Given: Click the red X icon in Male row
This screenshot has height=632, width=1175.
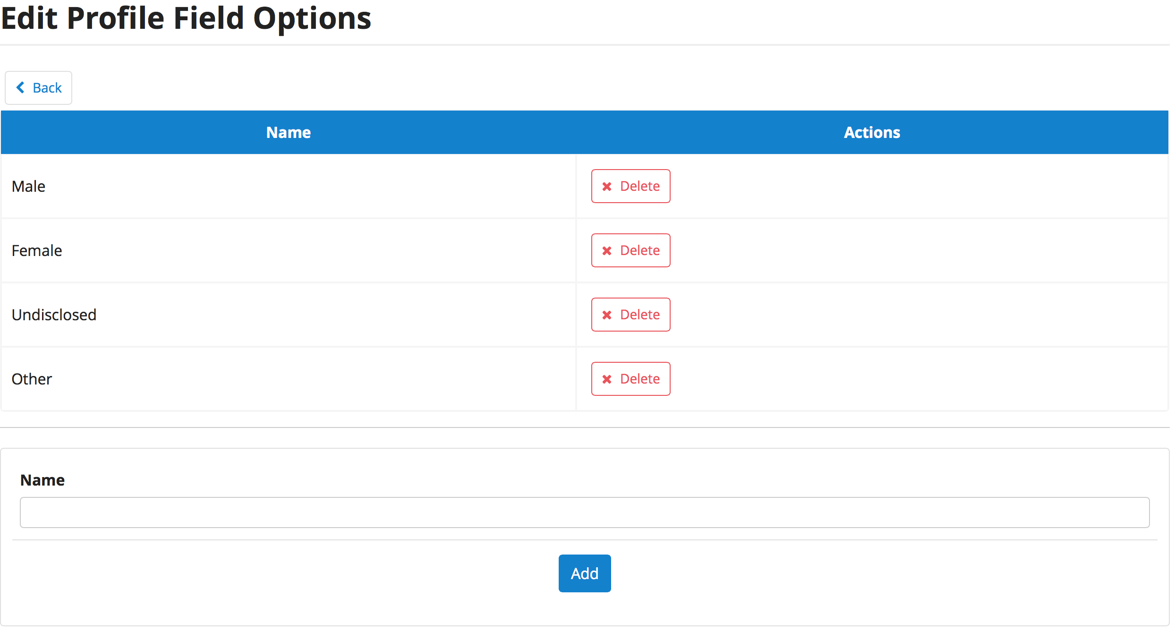Looking at the screenshot, I should pos(607,187).
